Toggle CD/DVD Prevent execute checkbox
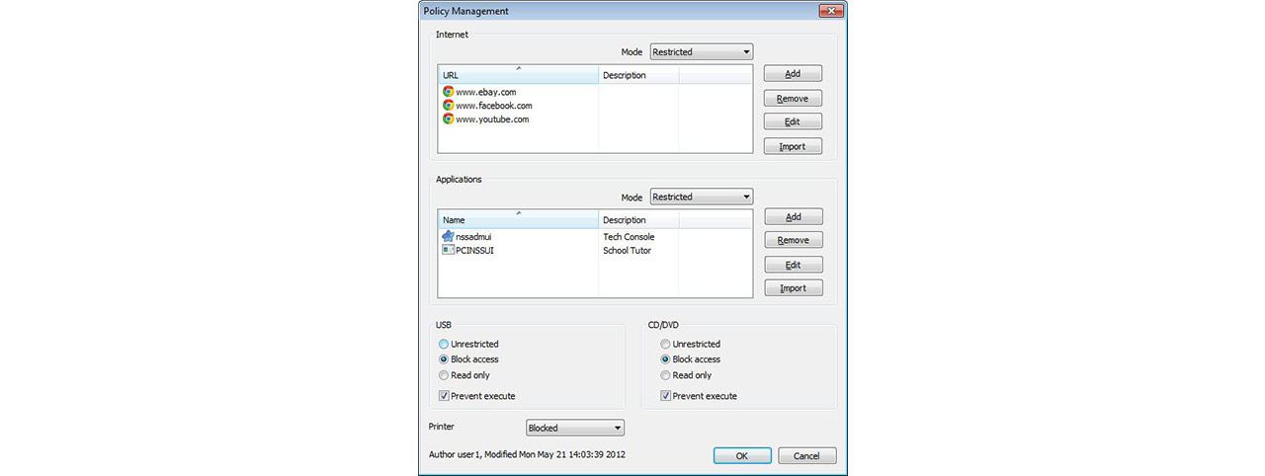Image resolution: width=1265 pixels, height=476 pixels. click(x=665, y=397)
